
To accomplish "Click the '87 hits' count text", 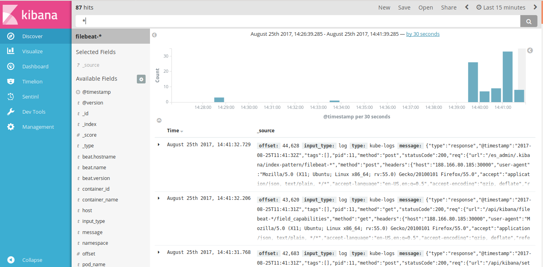I will click(84, 8).
